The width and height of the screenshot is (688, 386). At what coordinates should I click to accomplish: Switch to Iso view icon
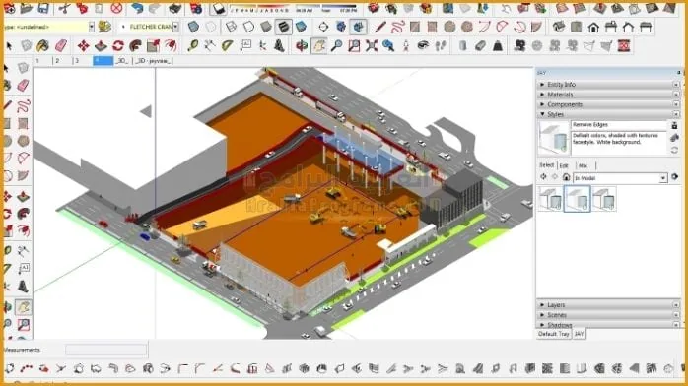(x=559, y=27)
